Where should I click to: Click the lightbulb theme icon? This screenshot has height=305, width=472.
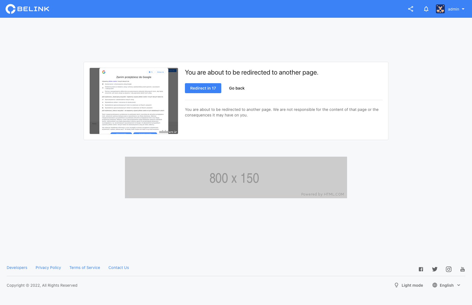396,285
